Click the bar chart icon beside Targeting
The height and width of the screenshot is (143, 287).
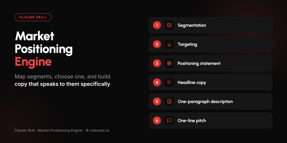point(169,44)
